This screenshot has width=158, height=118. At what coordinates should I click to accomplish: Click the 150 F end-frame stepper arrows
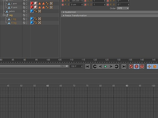(x=82, y=66)
